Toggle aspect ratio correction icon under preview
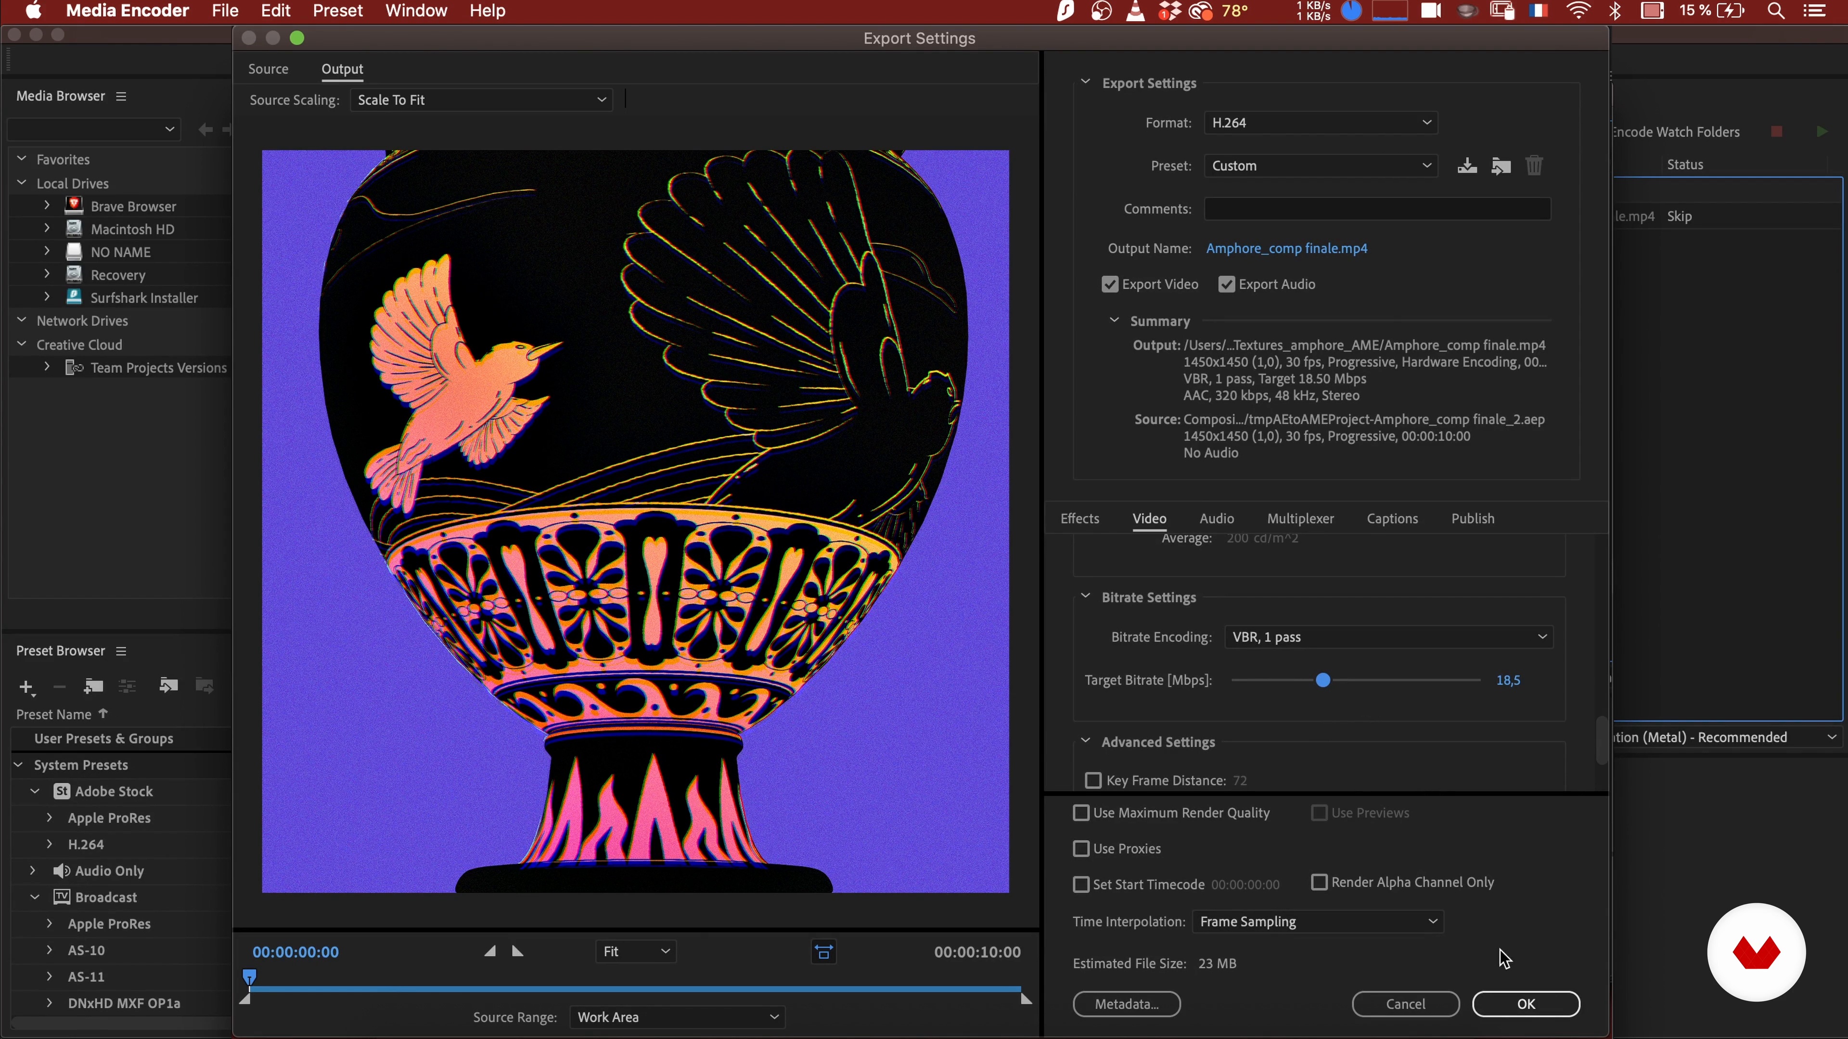 [x=823, y=952]
